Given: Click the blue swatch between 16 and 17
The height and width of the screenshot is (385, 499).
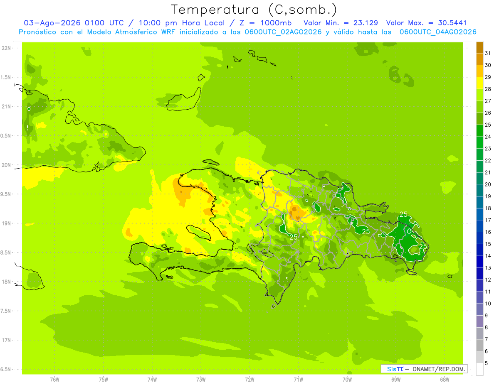Looking at the screenshot, I should 479,226.
